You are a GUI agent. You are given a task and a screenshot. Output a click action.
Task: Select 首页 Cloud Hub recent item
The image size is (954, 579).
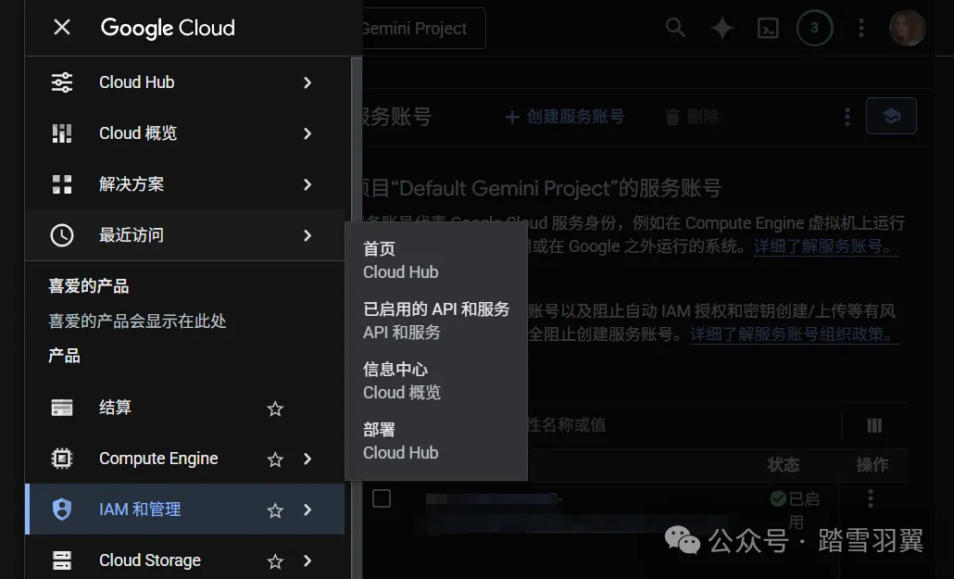click(435, 260)
